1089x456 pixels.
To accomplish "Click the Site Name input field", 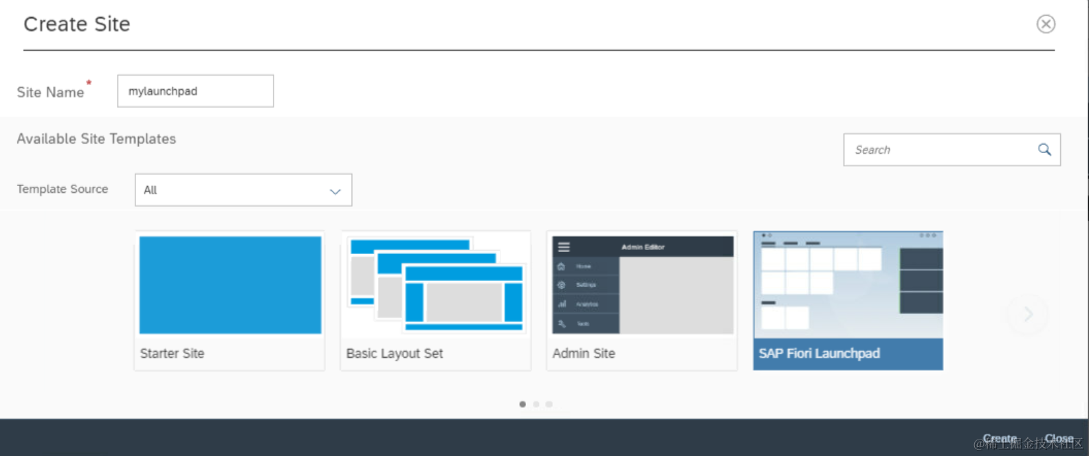I will [195, 91].
